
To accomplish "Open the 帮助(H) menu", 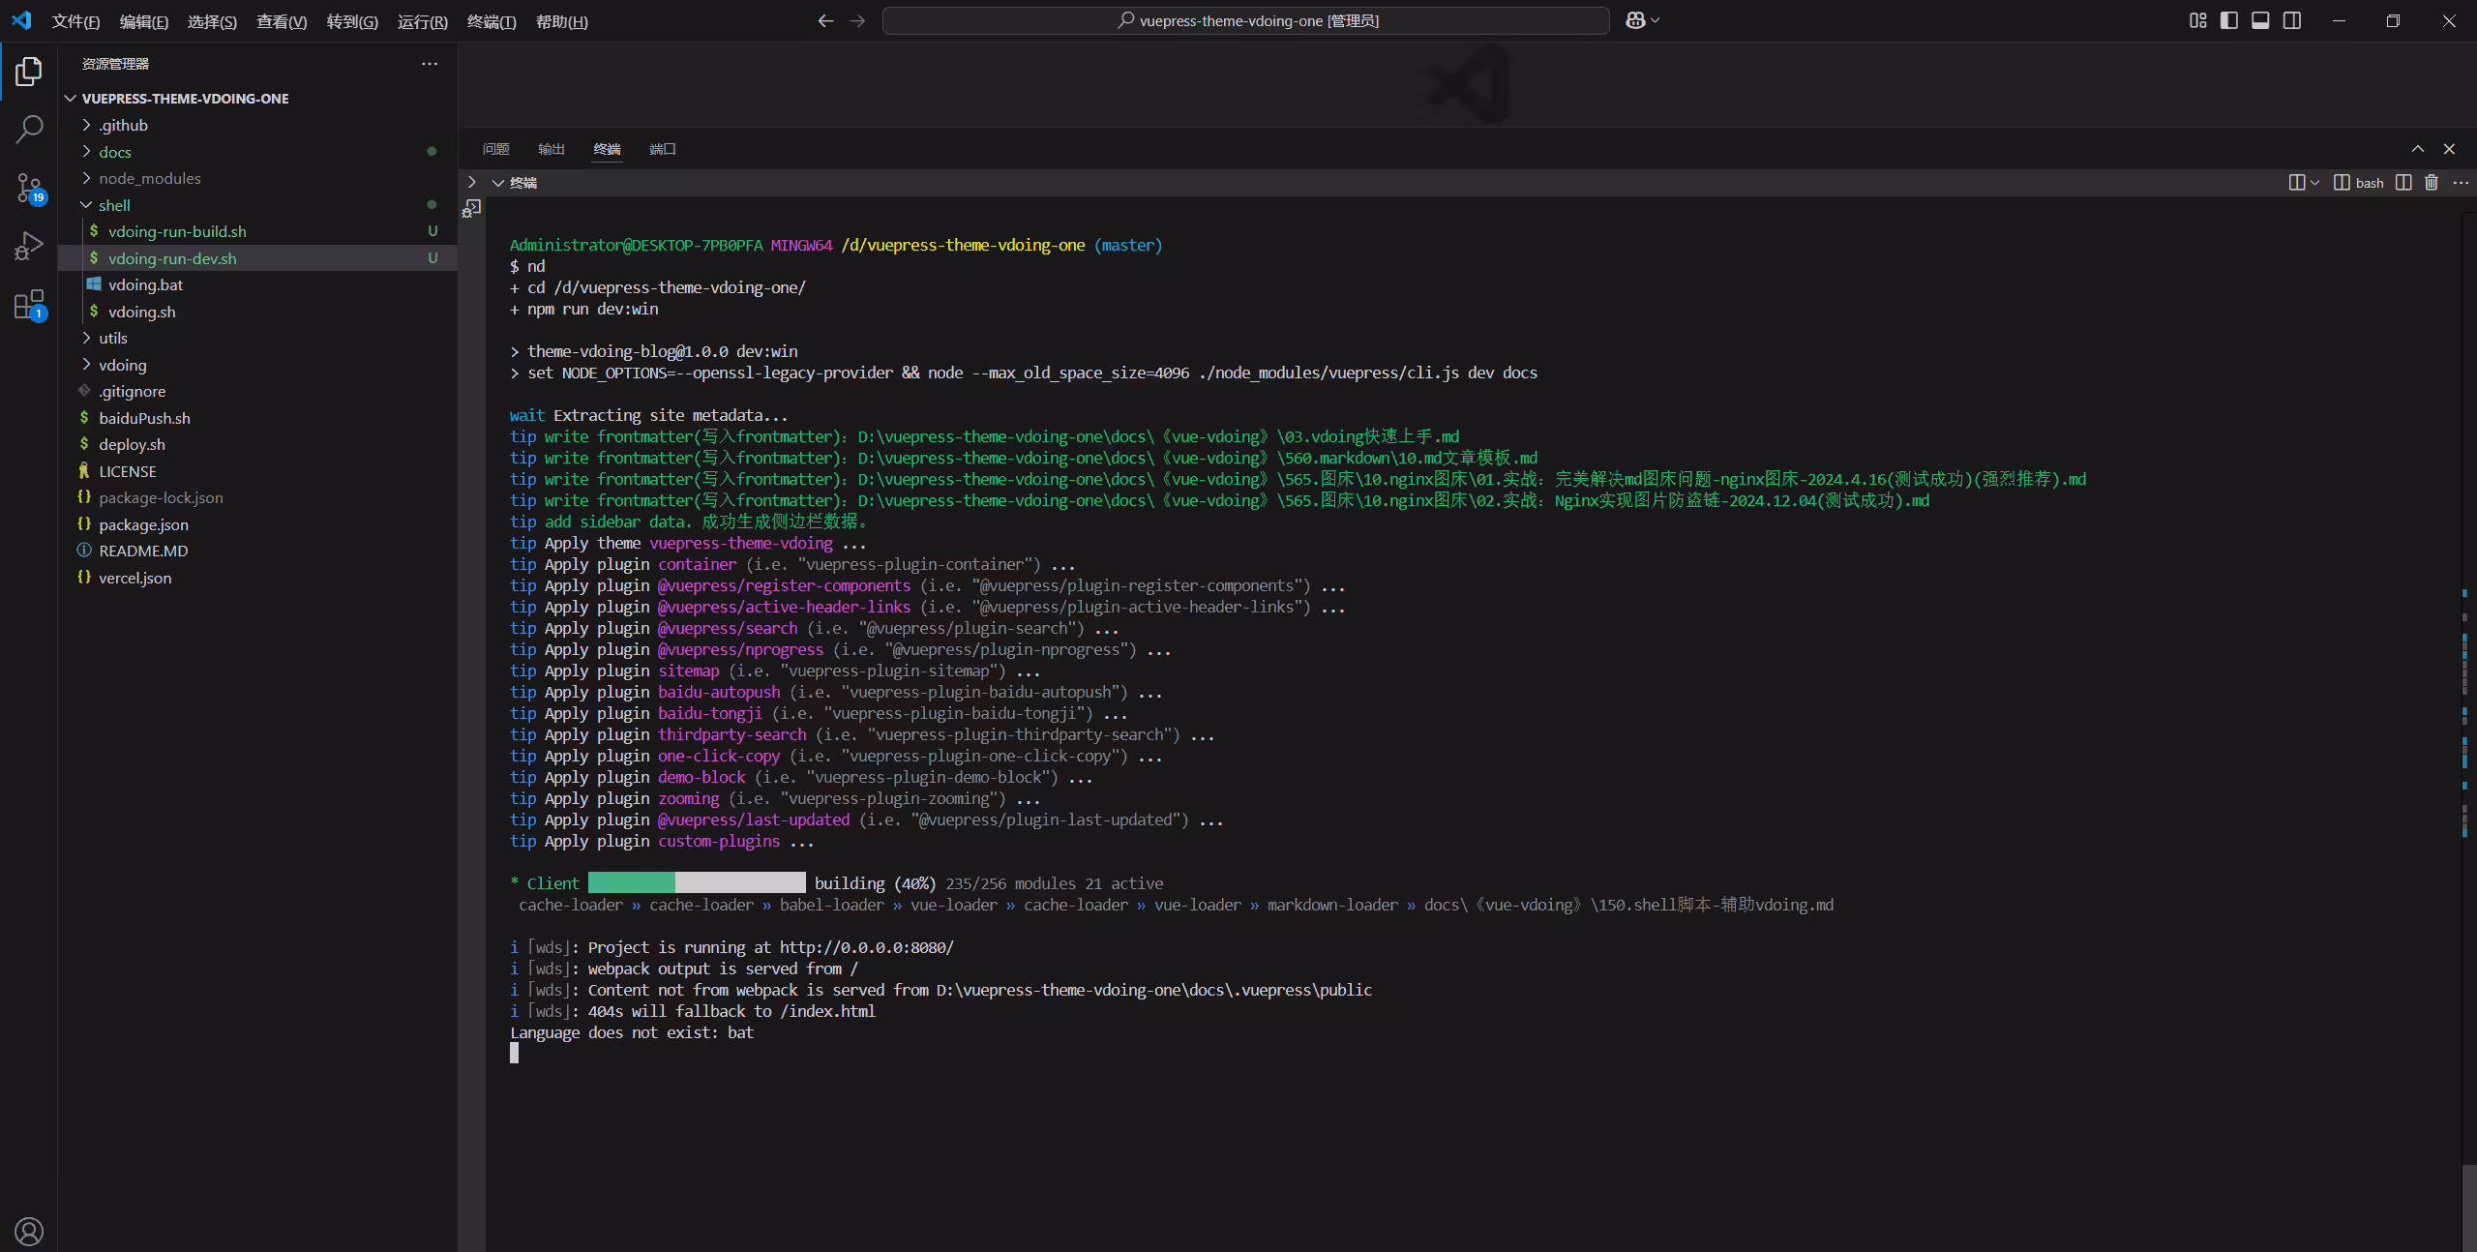I will [x=562, y=21].
